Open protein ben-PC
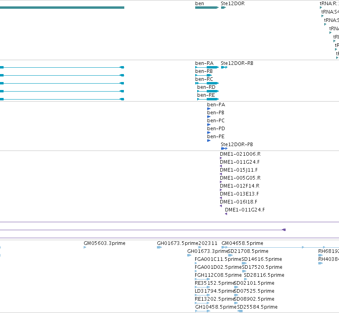Image resolution: width=339 pixels, height=313 pixels. click(209, 125)
